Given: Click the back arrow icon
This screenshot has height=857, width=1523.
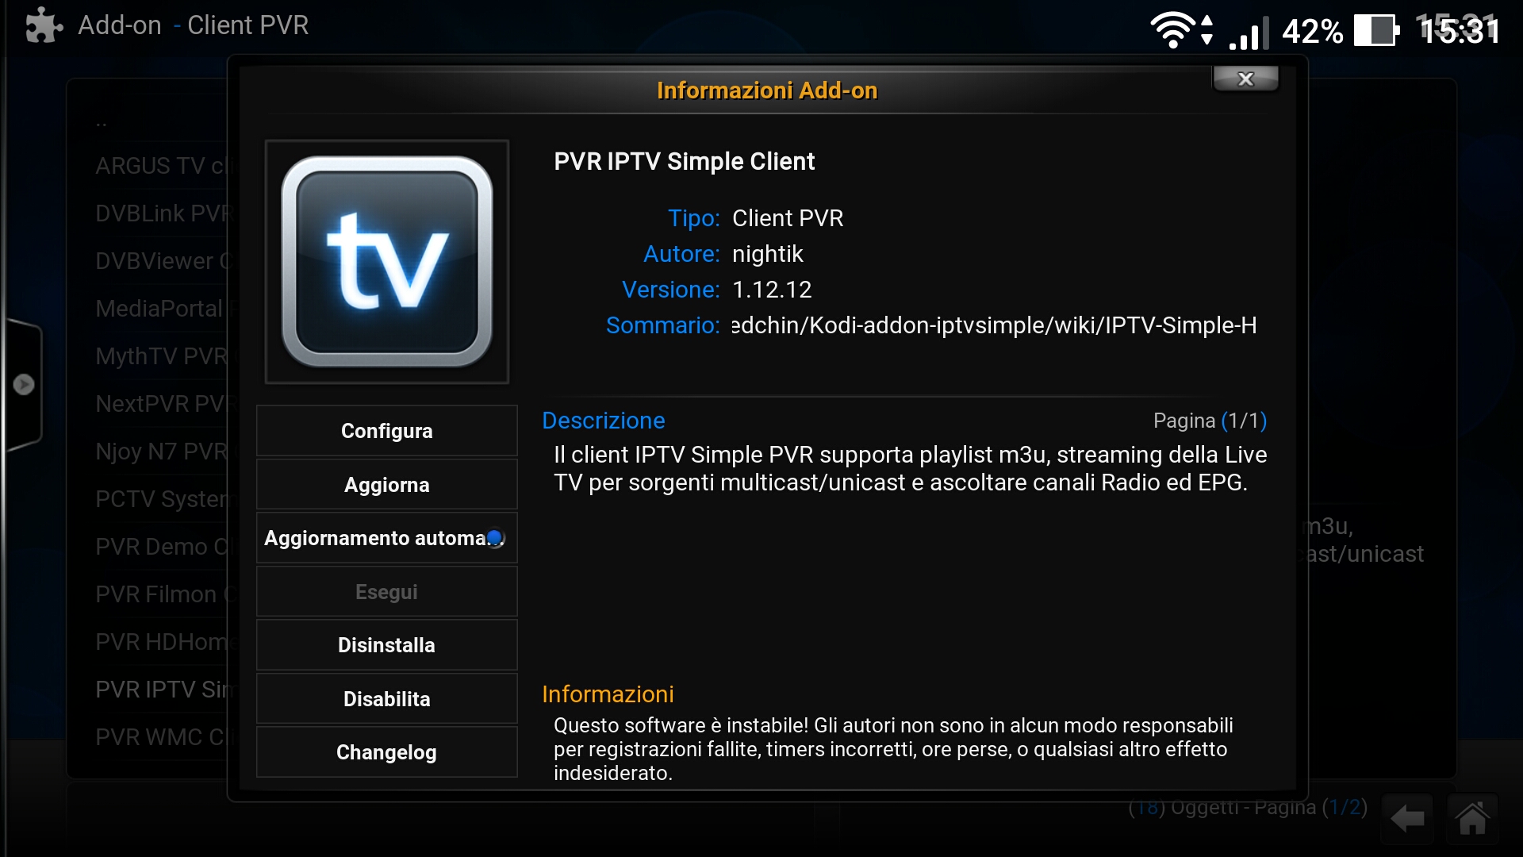Looking at the screenshot, I should (1408, 818).
